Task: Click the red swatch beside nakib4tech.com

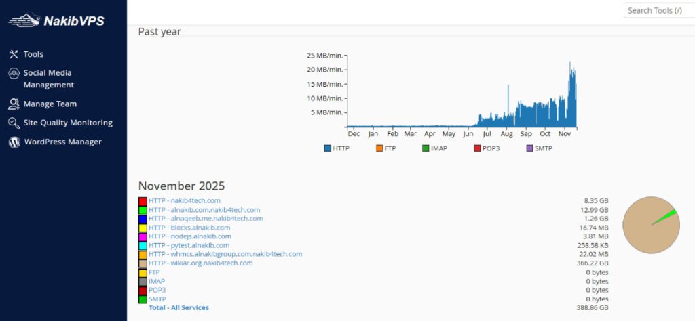Action: pos(143,201)
